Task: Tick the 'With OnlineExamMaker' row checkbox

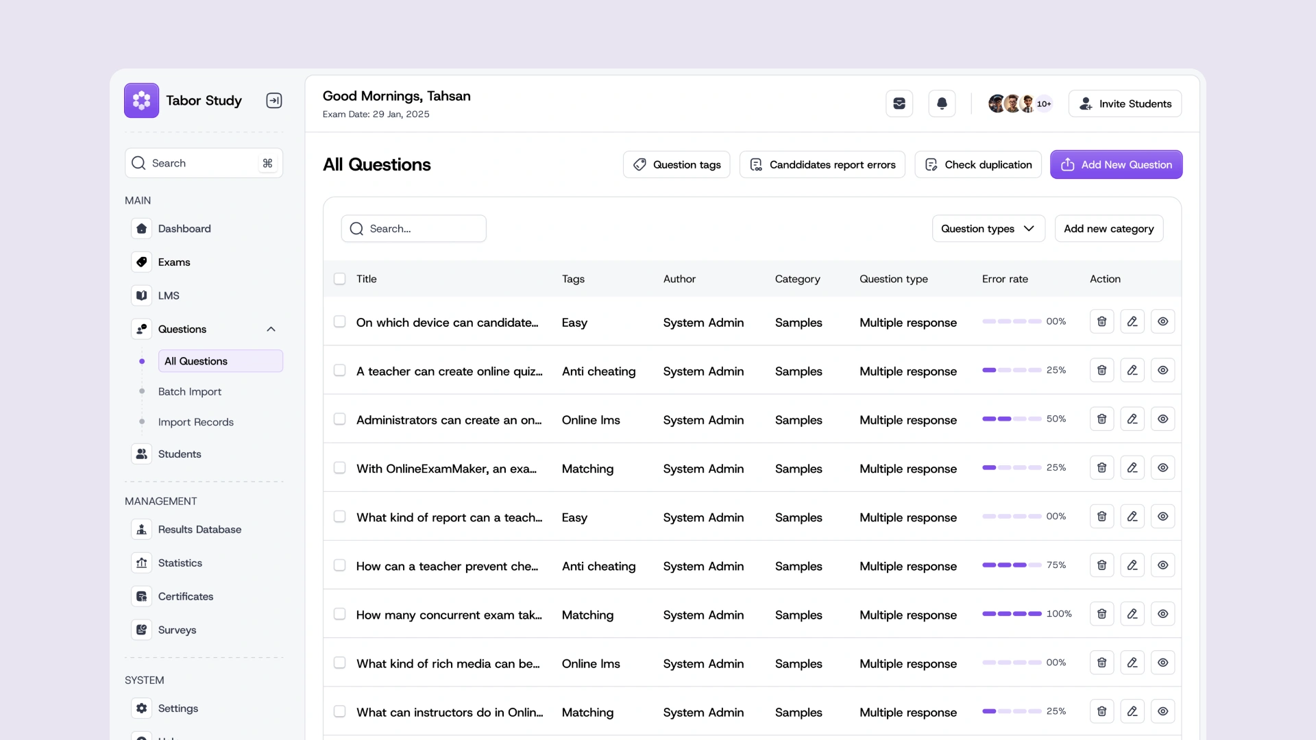Action: (x=339, y=467)
